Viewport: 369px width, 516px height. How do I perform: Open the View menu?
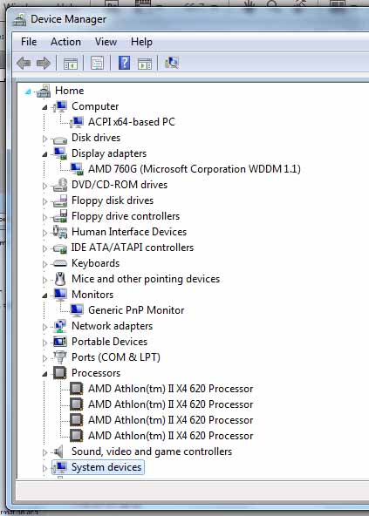[106, 42]
